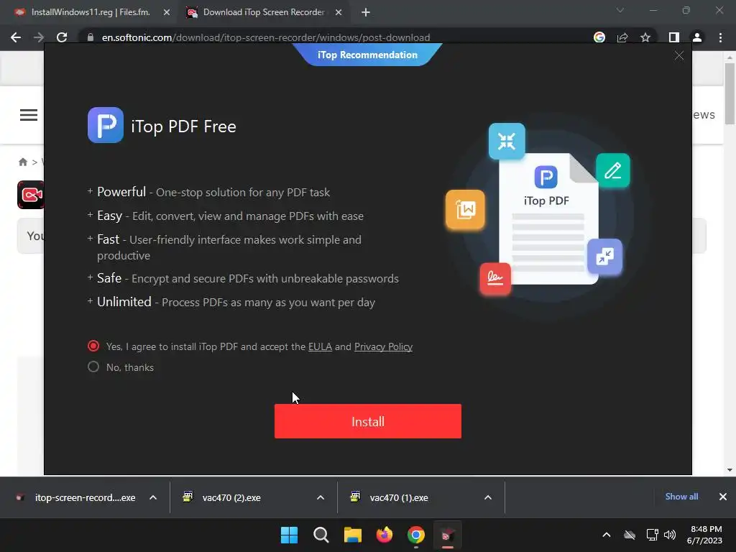
Task: Click the orange image convert icon
Action: pos(465,210)
